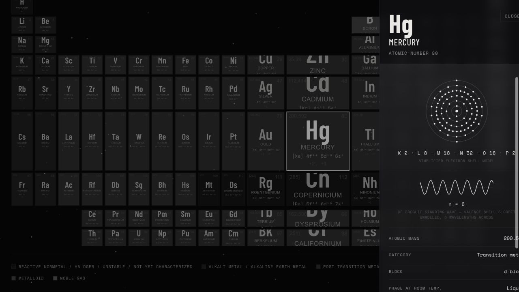The image size is (519, 292).
Task: Choose the Rutherfordium (Rf) tile
Action: click(92, 189)
